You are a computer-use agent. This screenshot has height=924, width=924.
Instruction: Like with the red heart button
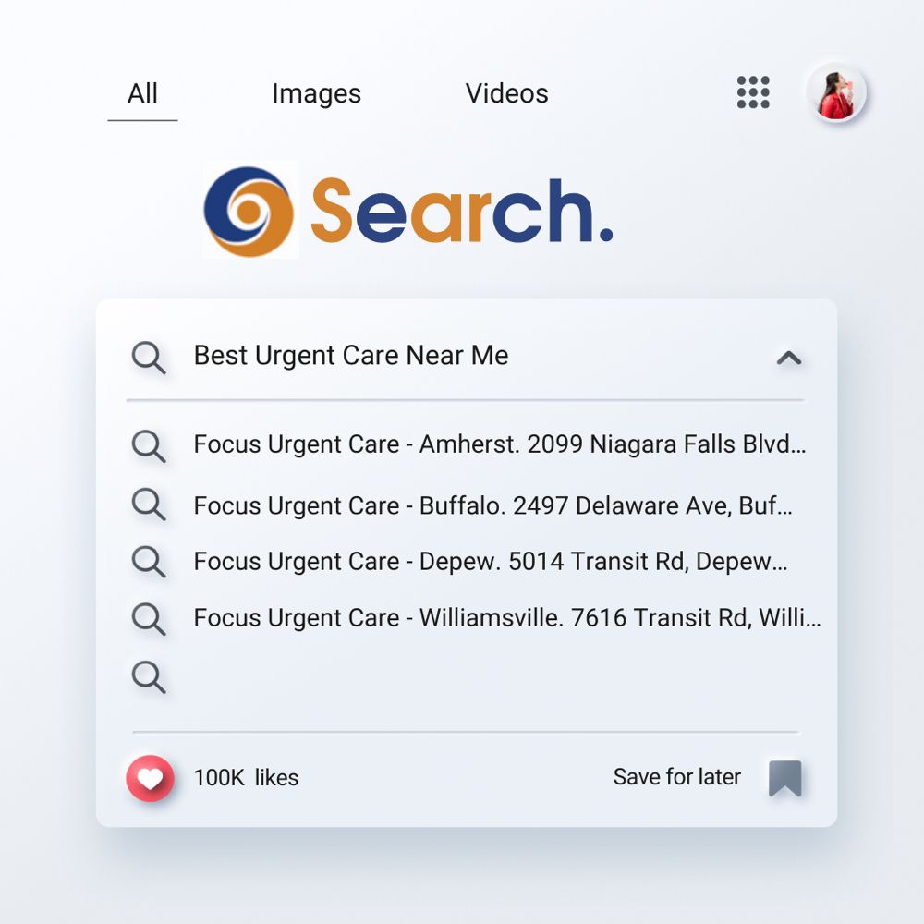tap(151, 778)
